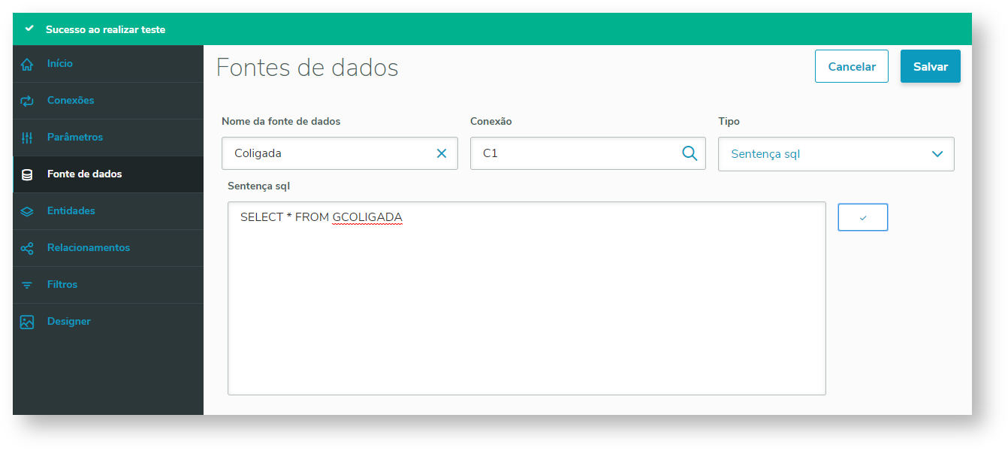
Task: Click the Designer image icon
Action: point(27,322)
